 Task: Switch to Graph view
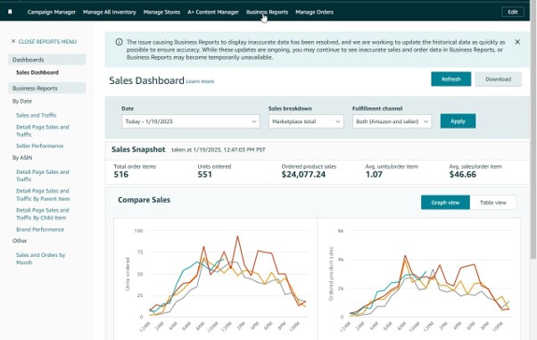point(445,203)
